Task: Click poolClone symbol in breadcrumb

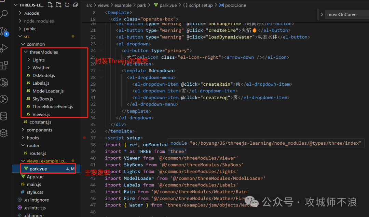Action: click(x=235, y=5)
